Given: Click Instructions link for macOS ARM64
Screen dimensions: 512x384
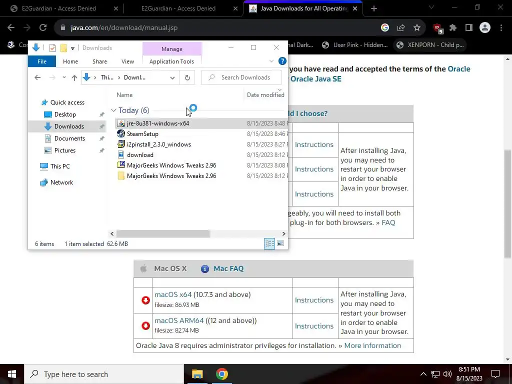Looking at the screenshot, I should (x=314, y=326).
